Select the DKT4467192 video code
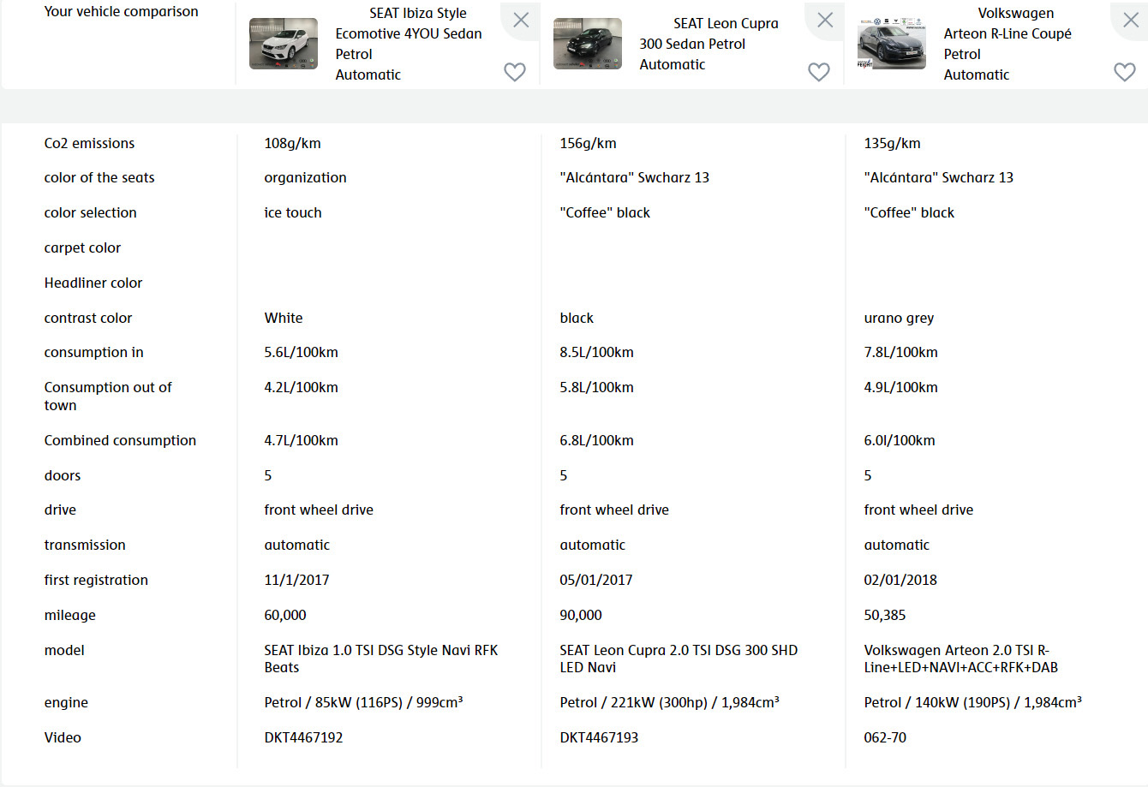Viewport: 1148px width, 787px height. coord(303,737)
